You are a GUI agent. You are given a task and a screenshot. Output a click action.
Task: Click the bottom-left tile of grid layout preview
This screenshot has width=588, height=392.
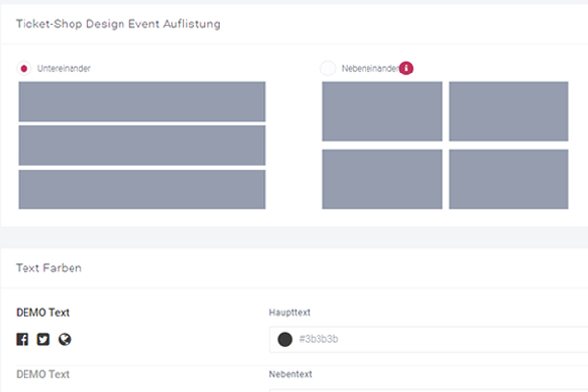pyautogui.click(x=382, y=178)
